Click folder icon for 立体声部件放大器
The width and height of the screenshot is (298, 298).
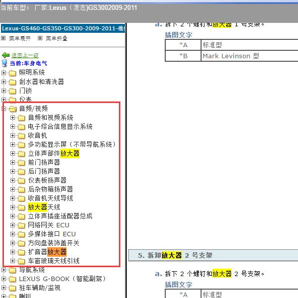click(21, 154)
